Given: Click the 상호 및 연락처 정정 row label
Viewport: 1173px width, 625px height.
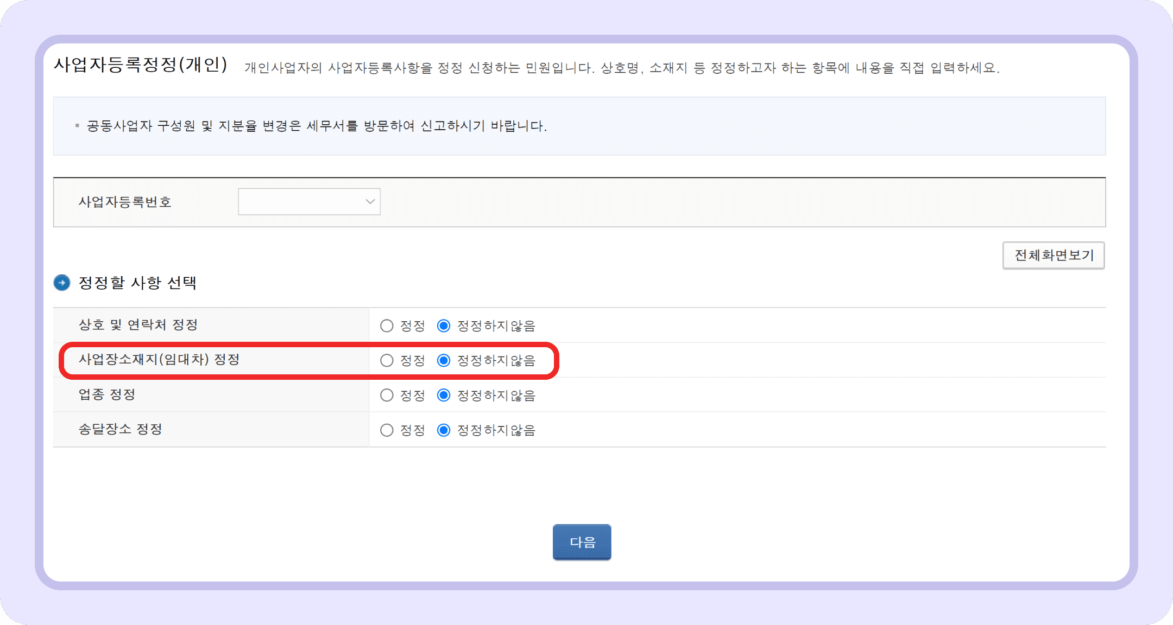Looking at the screenshot, I should [138, 325].
